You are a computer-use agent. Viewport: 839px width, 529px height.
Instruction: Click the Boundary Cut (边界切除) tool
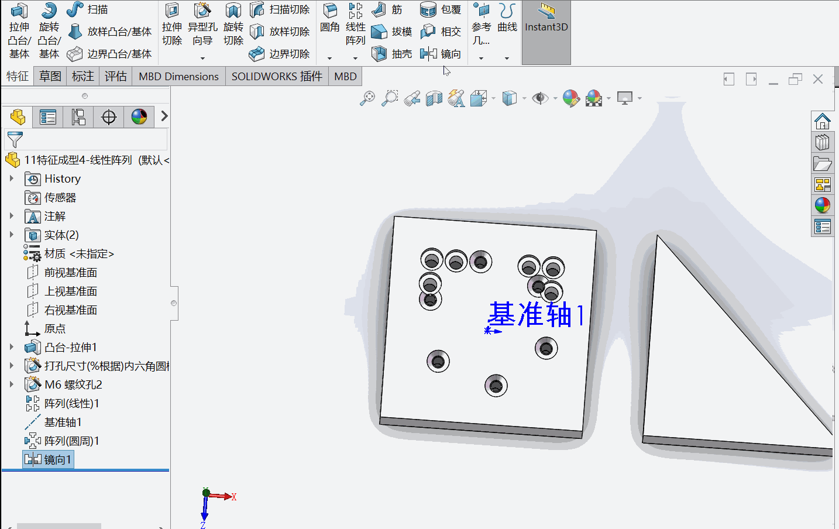280,54
